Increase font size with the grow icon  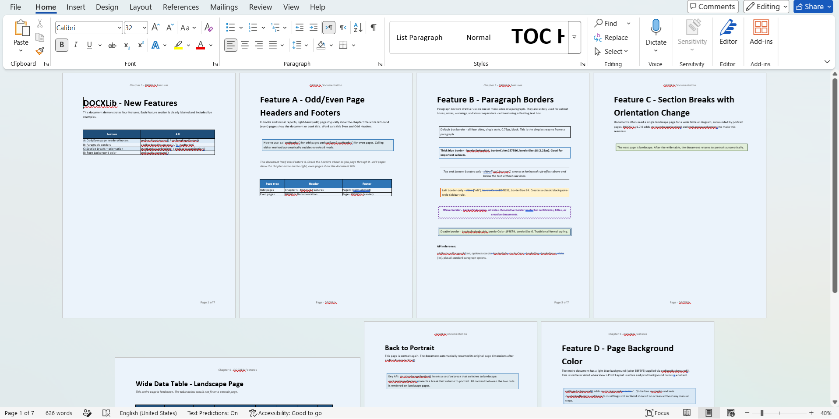155,28
